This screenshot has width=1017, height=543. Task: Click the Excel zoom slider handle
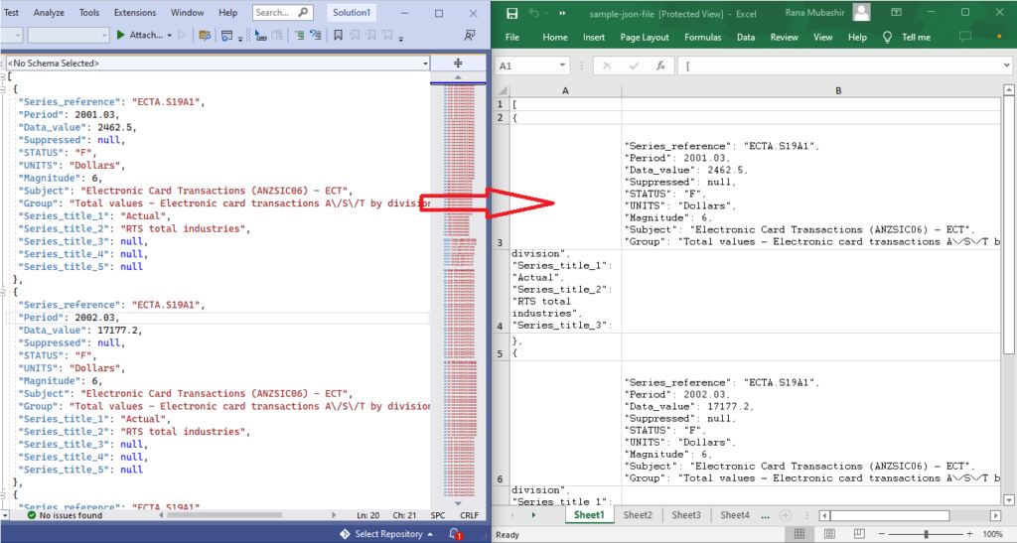click(x=926, y=534)
